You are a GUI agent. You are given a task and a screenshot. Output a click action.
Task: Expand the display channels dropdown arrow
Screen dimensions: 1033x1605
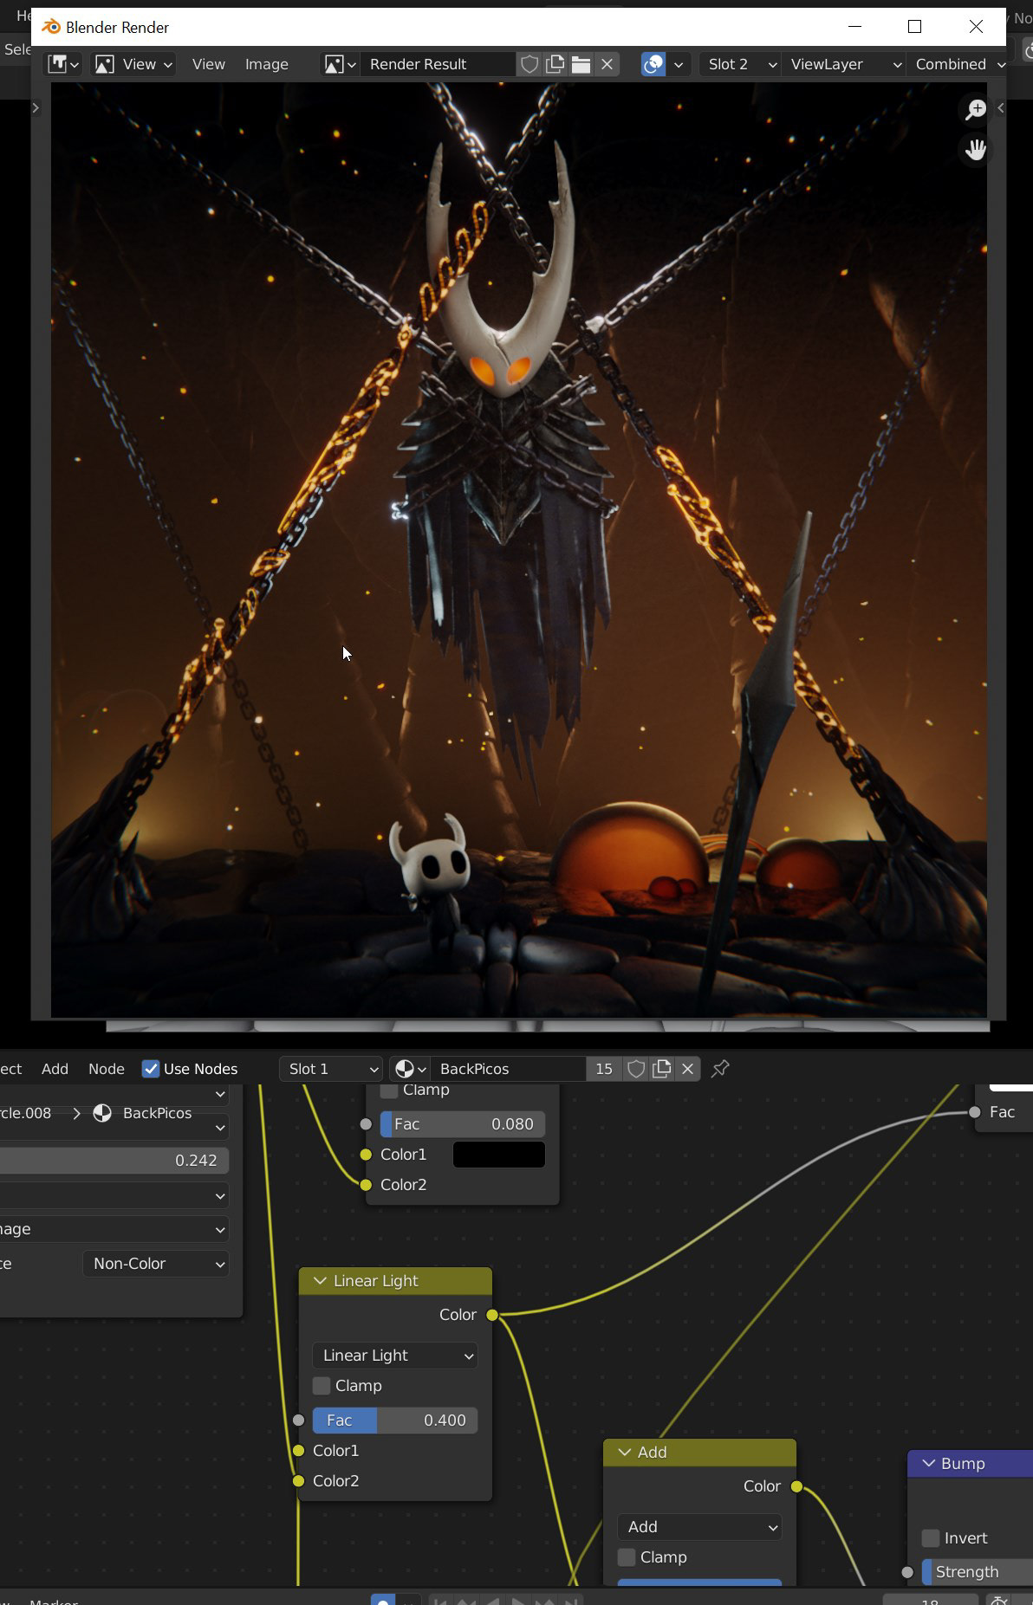point(679,64)
